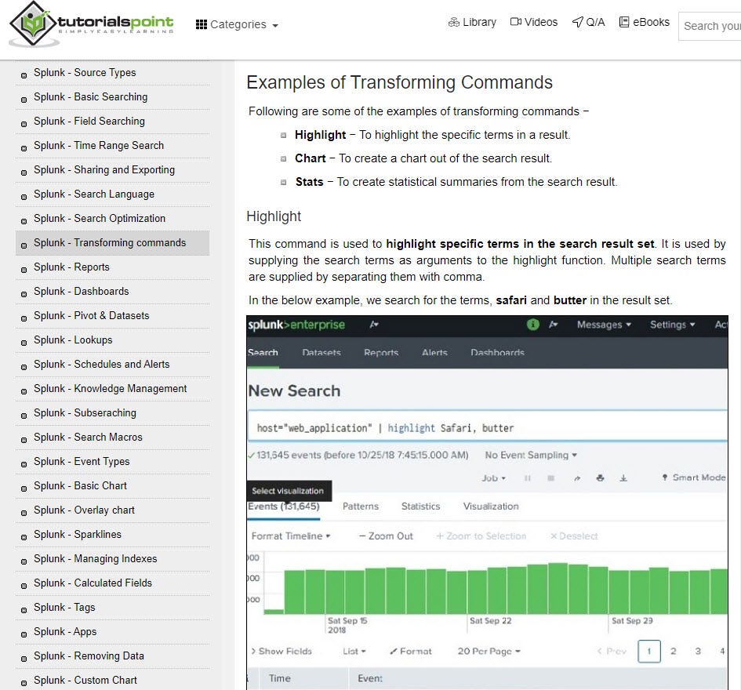The width and height of the screenshot is (741, 690).
Task: Open the No Event Sampling dropdown
Action: coord(531,455)
